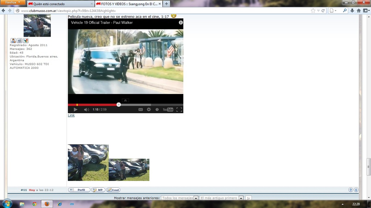Open the bookmarks menu button
Screen dimensions: 371x208
pyautogui.click(x=366, y=10)
